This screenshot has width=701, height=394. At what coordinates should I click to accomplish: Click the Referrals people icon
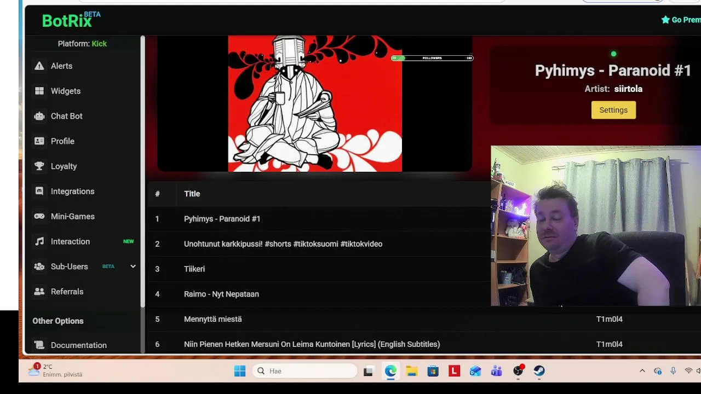pyautogui.click(x=39, y=292)
